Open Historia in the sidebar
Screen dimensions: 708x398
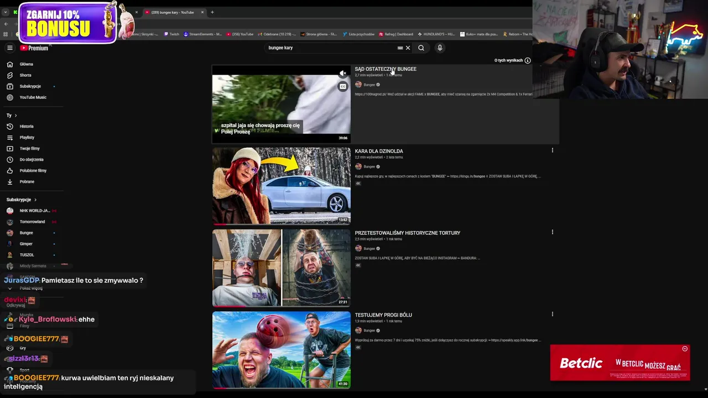(x=26, y=127)
